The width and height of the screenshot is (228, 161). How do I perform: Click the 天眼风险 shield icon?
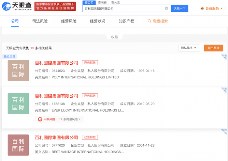pyautogui.click(x=40, y=119)
